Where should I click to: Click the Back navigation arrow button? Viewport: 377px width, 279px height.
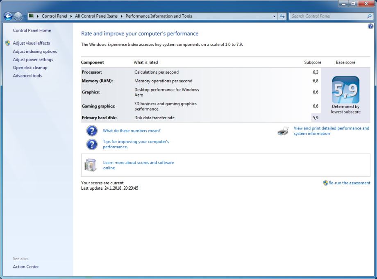[8, 16]
